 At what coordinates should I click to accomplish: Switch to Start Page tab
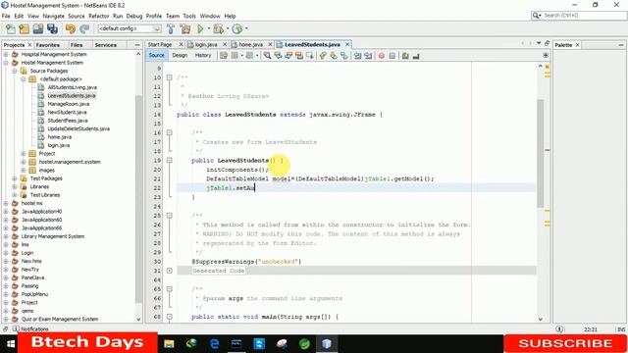point(160,44)
